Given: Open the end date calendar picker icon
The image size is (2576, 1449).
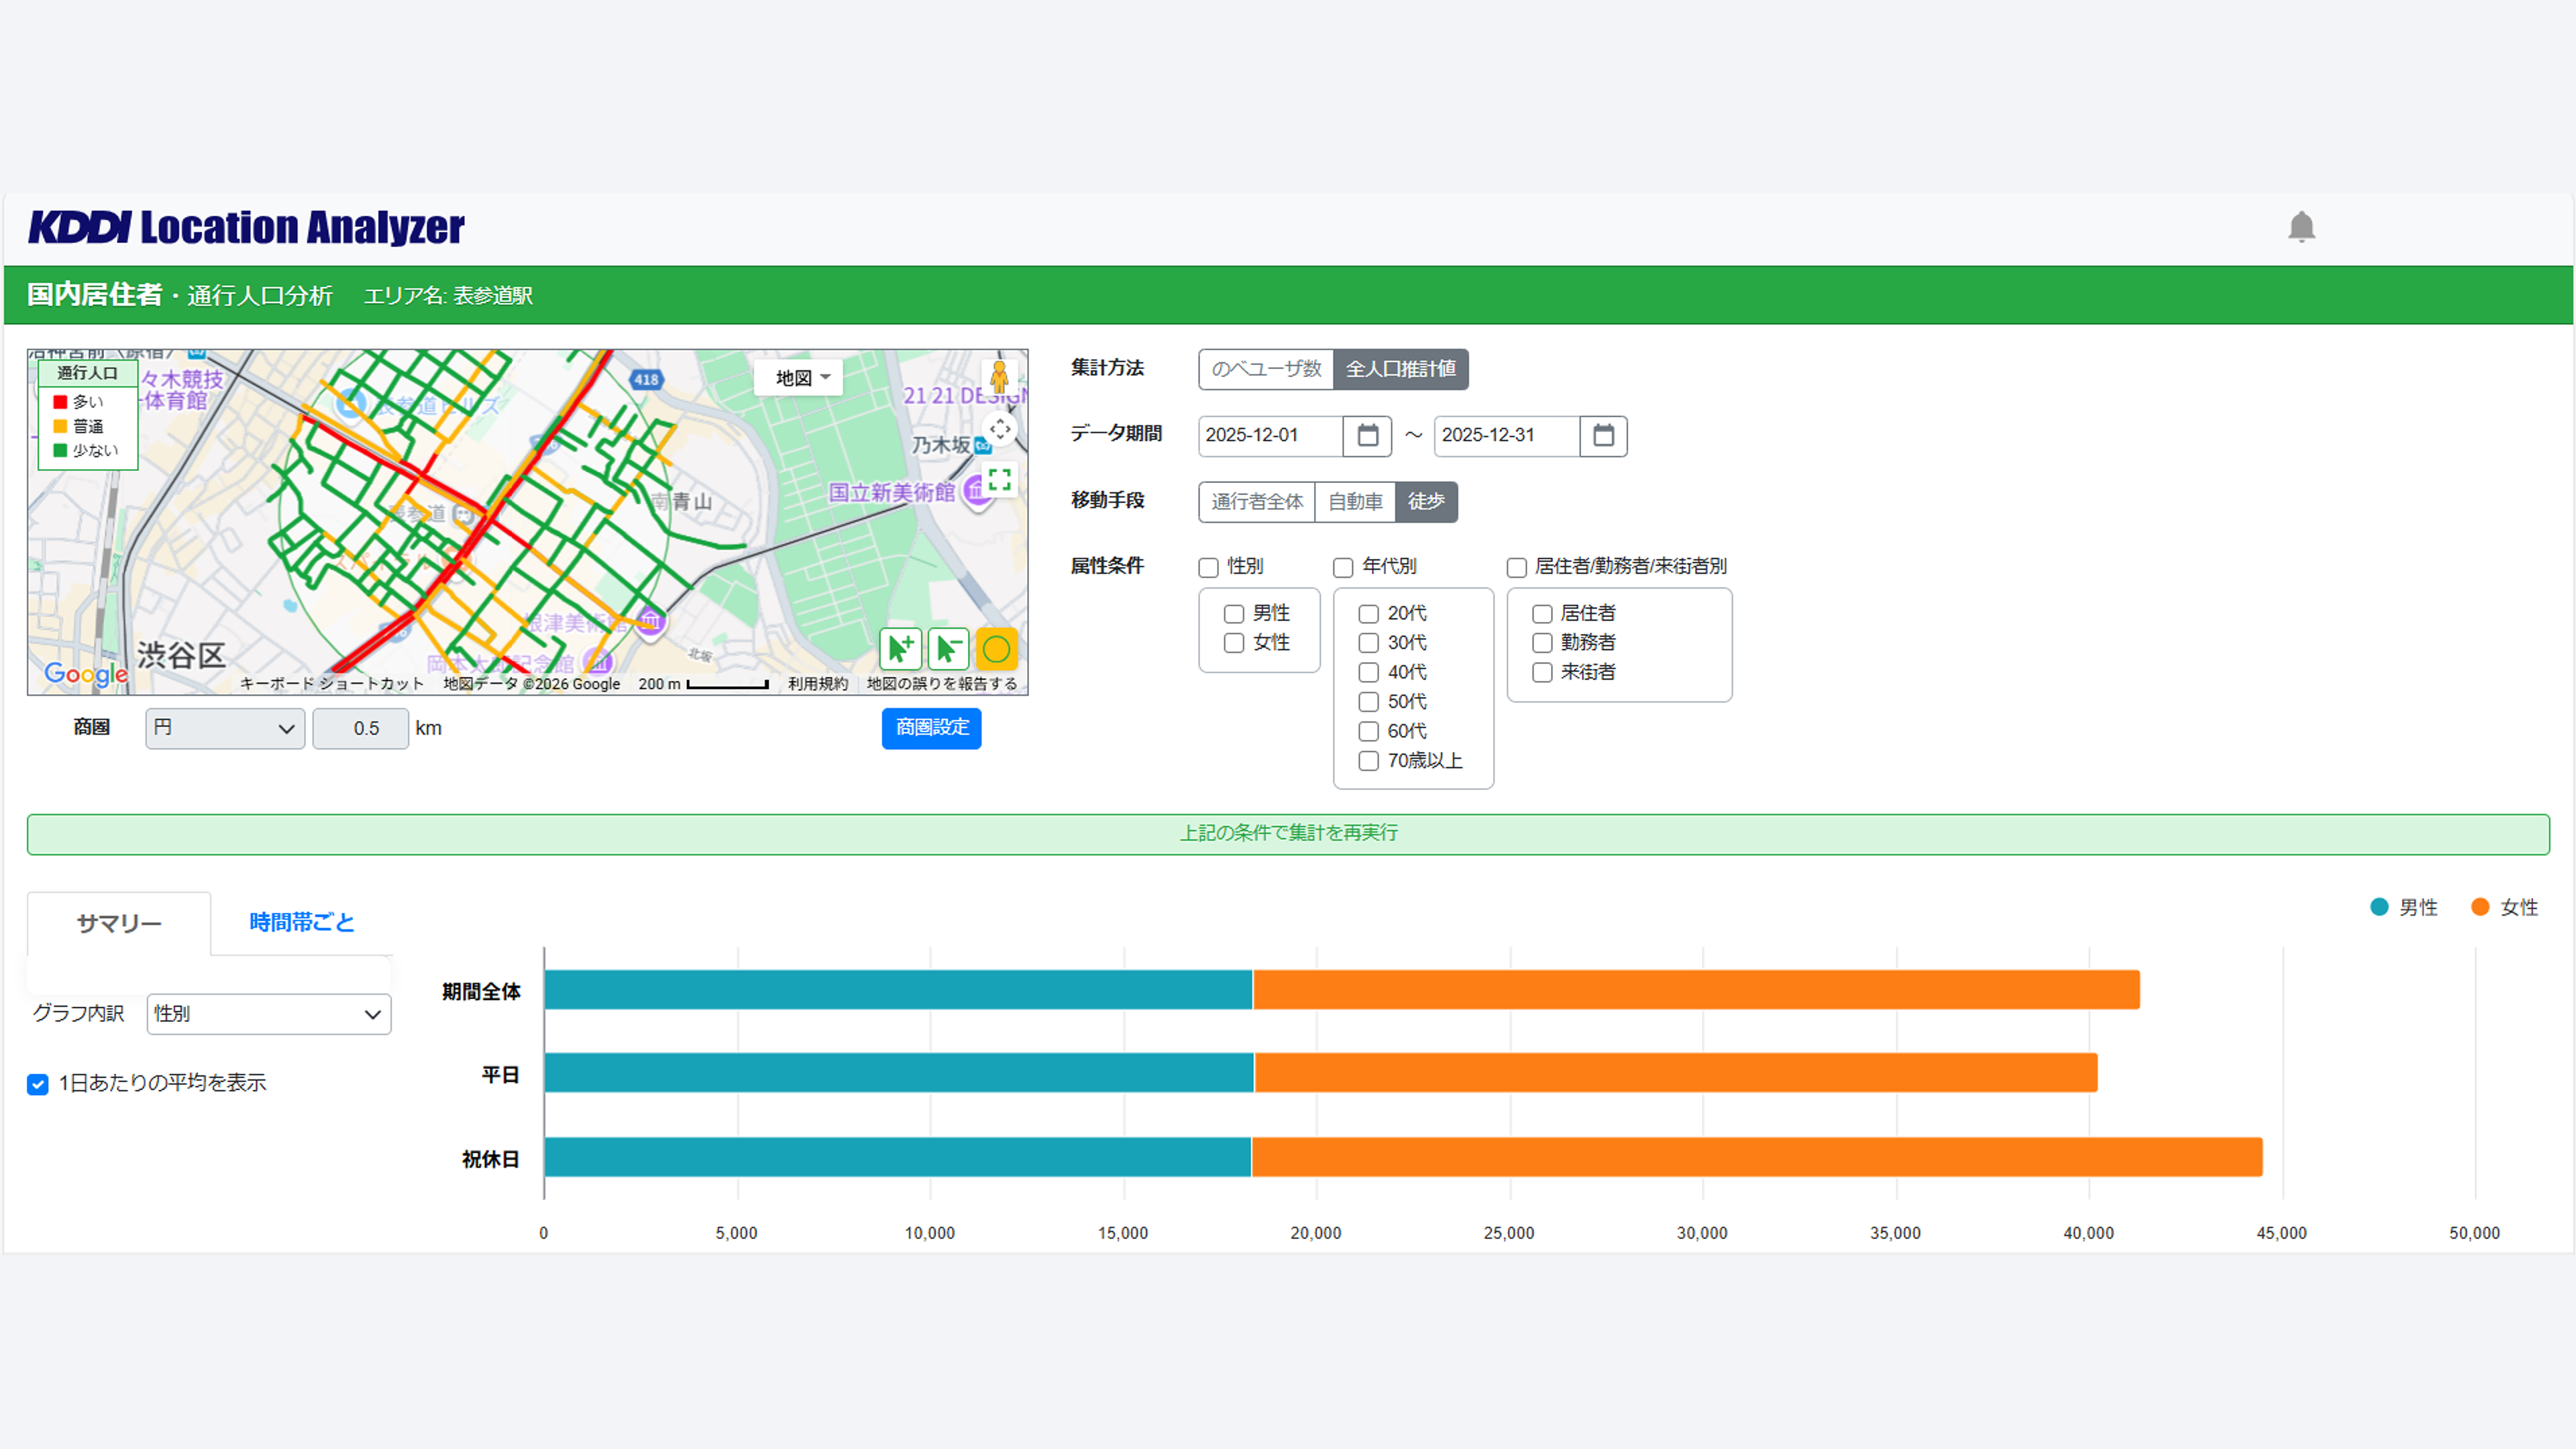Looking at the screenshot, I should click(x=1603, y=436).
